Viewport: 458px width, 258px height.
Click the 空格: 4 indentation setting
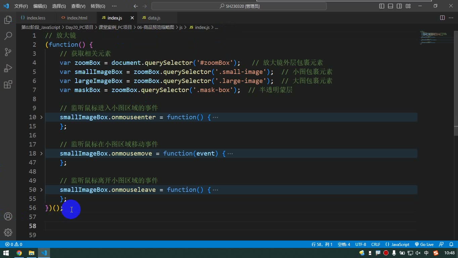point(344,244)
